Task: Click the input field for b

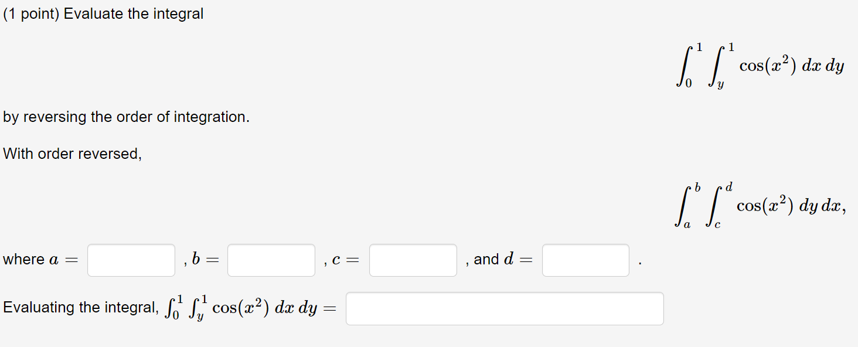Action: [271, 260]
